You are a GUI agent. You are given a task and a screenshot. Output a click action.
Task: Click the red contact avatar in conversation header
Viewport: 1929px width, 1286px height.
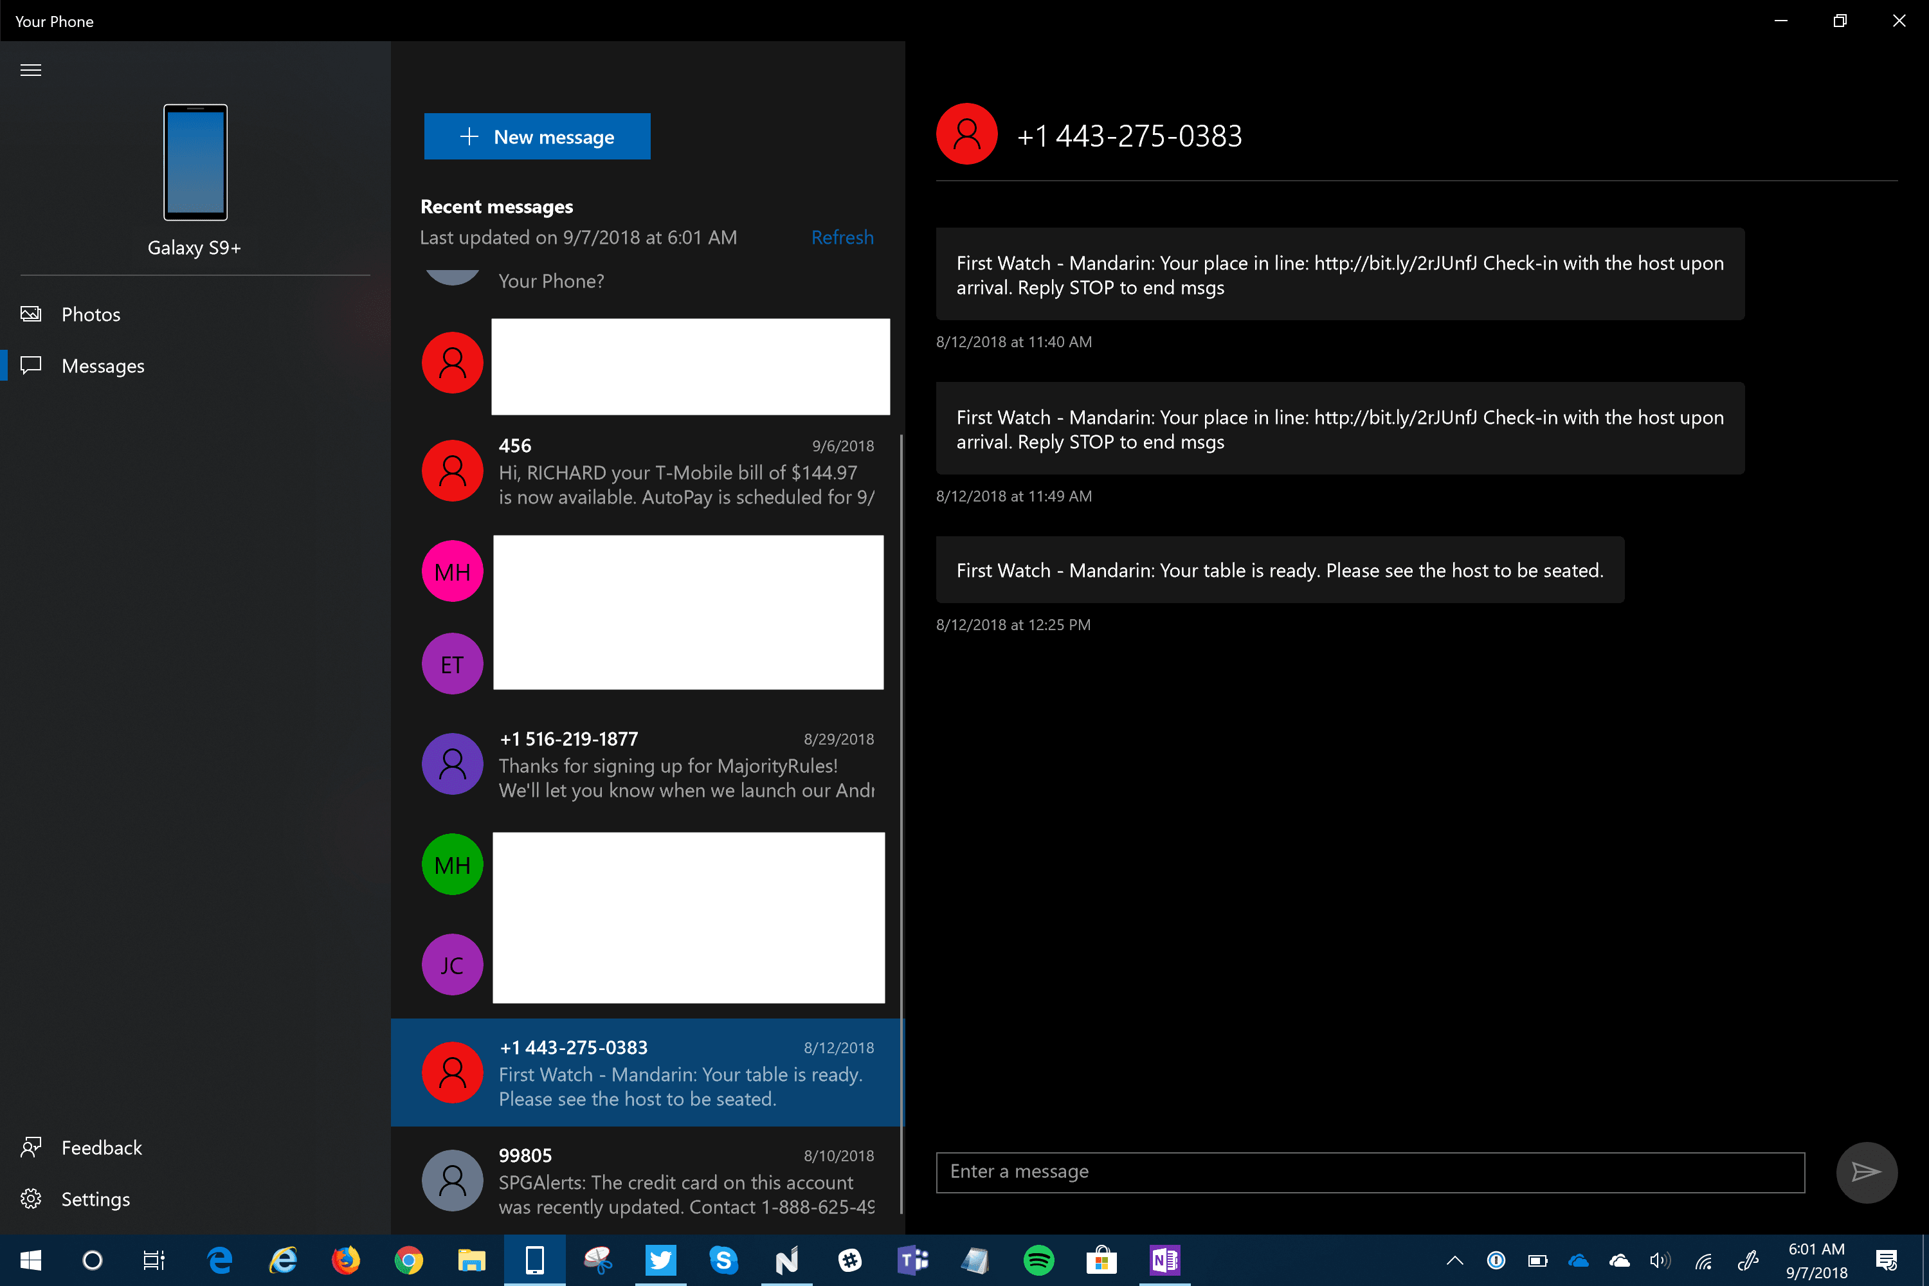(x=966, y=134)
